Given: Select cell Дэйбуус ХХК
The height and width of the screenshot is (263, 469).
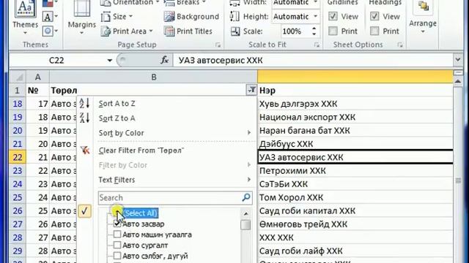Looking at the screenshot, I should pos(355,144).
